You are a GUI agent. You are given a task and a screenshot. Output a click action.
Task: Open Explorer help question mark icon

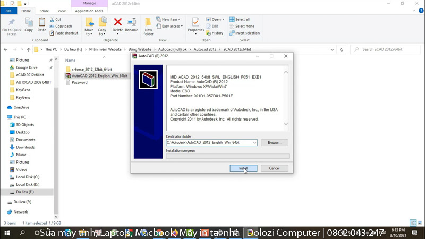coord(421,11)
